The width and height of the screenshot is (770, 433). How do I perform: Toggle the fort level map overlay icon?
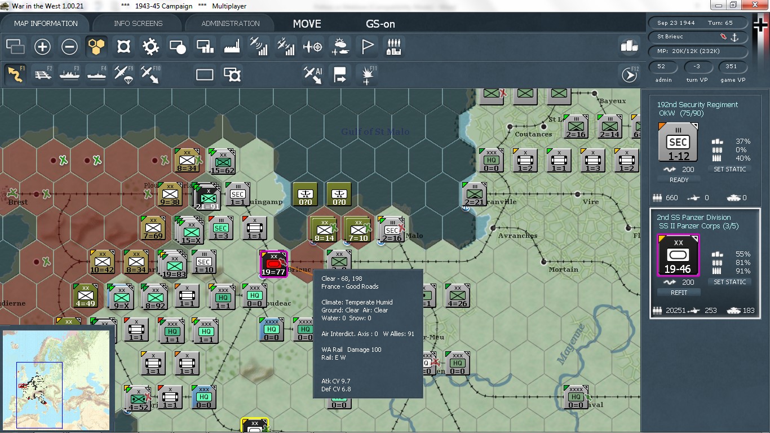(x=124, y=46)
